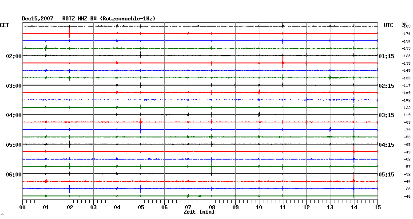Screen dimensions: 413x219
Task: Select the 06:00 CET time label
Action: pyautogui.click(x=14, y=175)
